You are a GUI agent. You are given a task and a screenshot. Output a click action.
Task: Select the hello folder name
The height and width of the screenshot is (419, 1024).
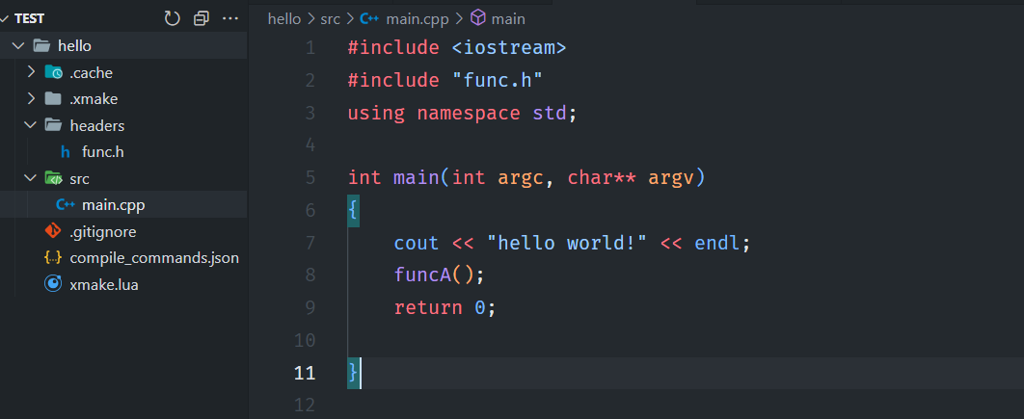(x=74, y=45)
